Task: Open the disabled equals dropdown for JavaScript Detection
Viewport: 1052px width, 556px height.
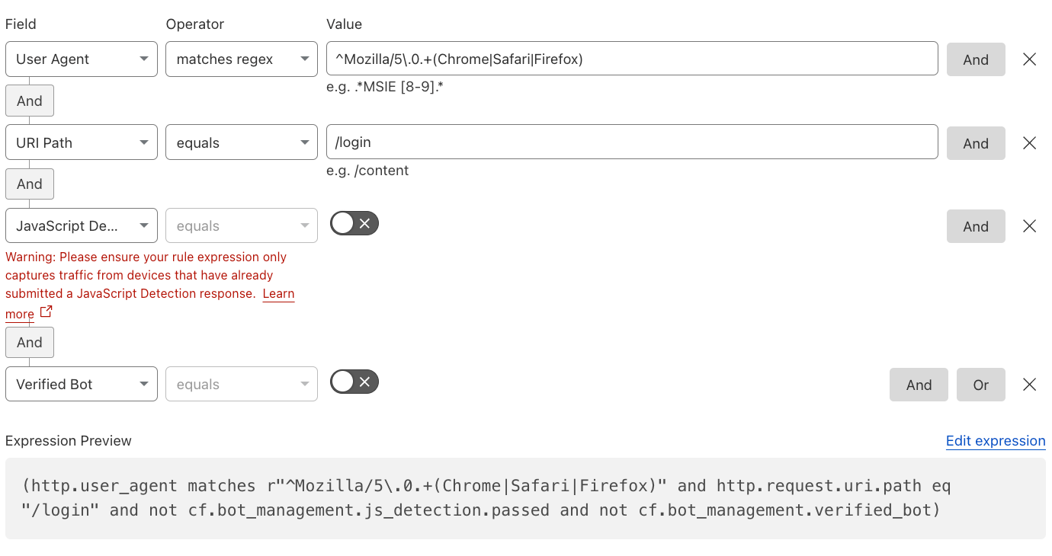Action: click(x=242, y=225)
